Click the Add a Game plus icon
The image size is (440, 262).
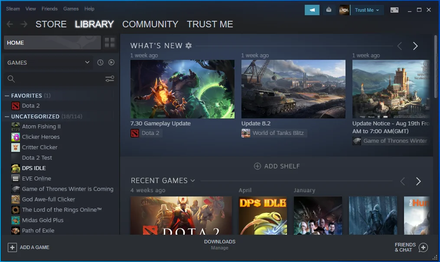tap(12, 247)
